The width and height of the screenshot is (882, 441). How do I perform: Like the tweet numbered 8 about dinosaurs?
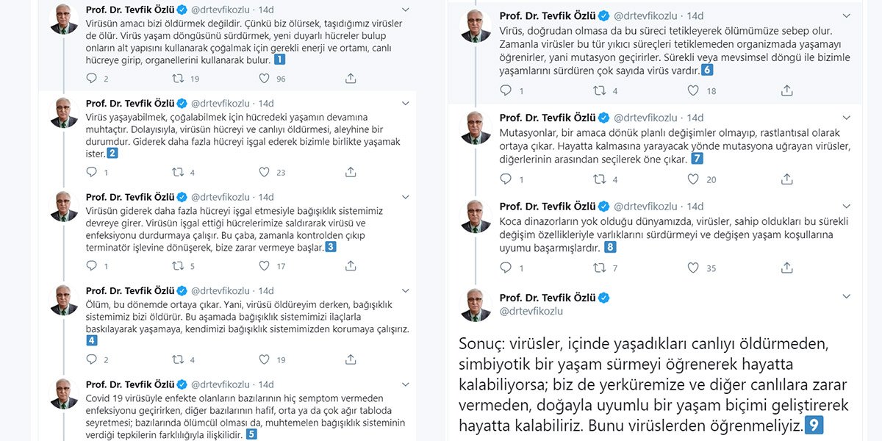692,268
